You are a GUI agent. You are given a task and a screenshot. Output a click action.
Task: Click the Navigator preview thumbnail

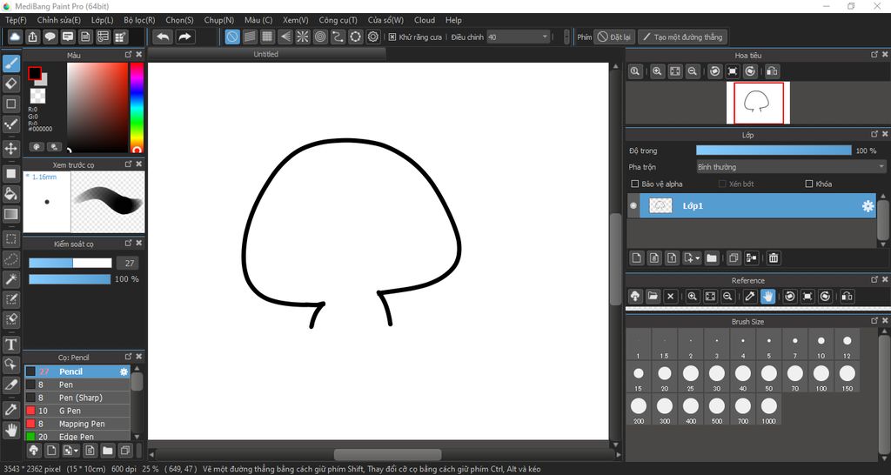point(758,103)
